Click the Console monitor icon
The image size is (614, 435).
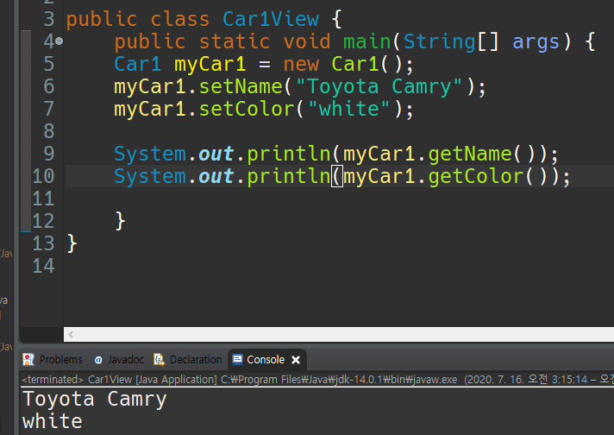click(237, 359)
